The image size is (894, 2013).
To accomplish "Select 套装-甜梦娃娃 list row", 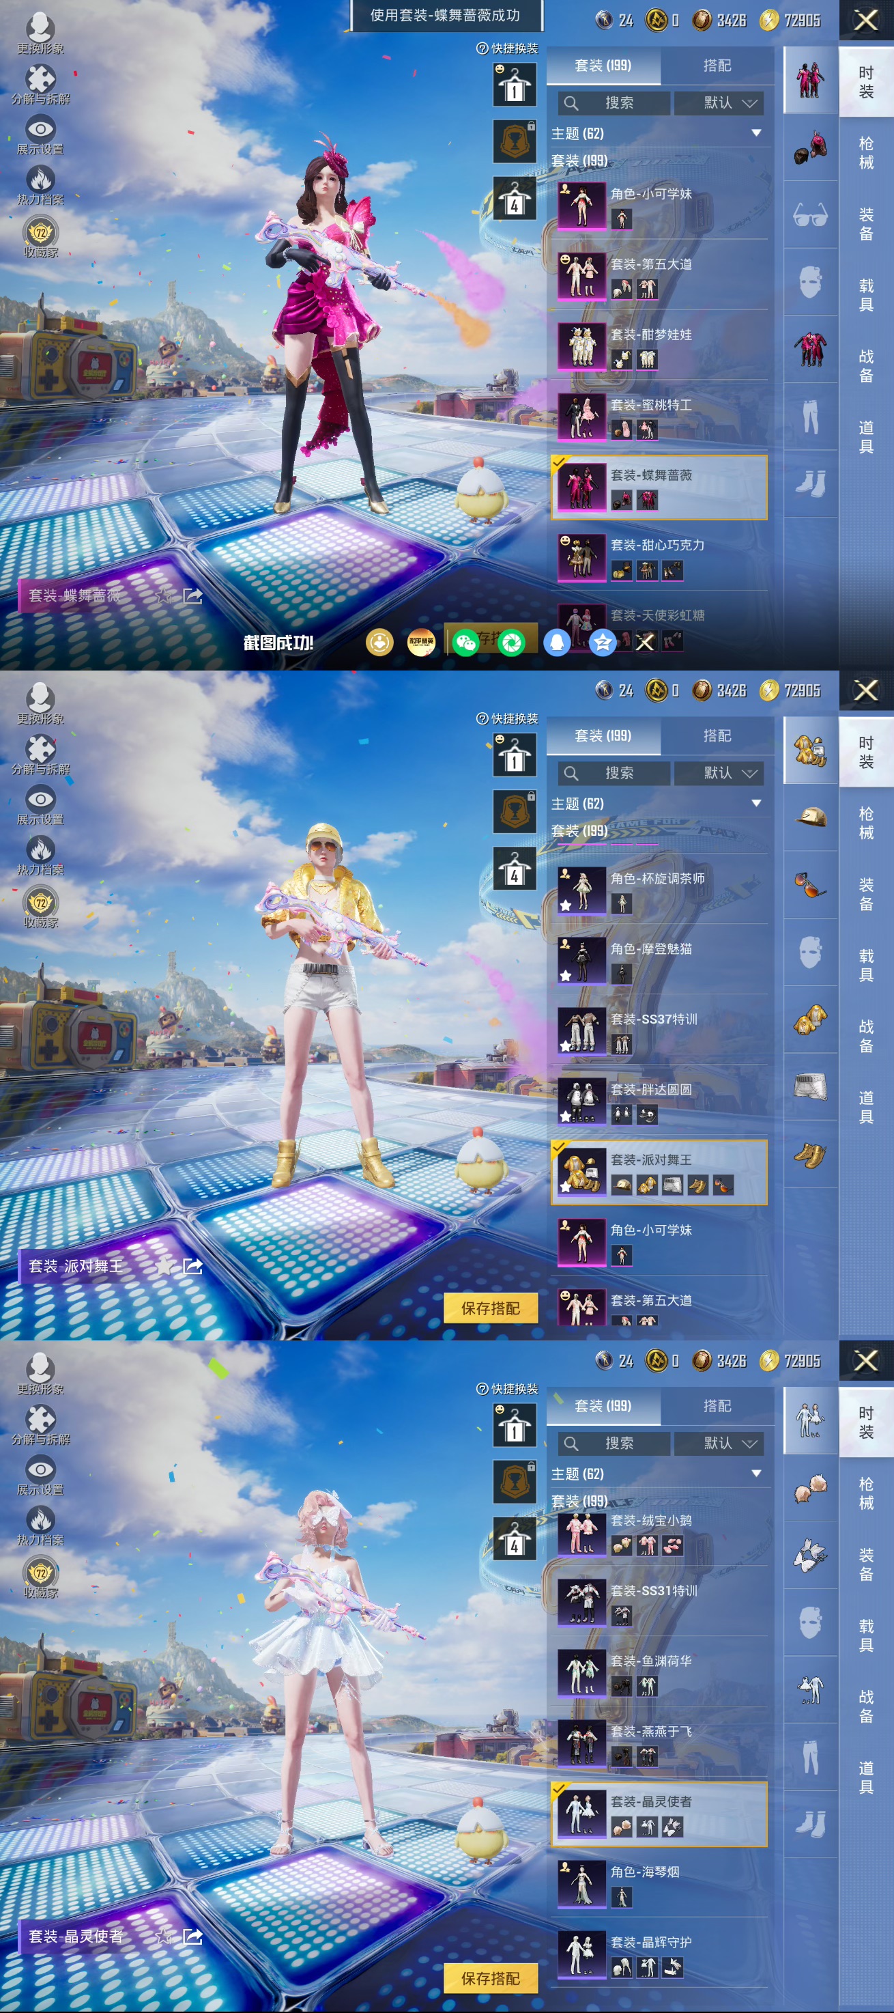I will [659, 346].
